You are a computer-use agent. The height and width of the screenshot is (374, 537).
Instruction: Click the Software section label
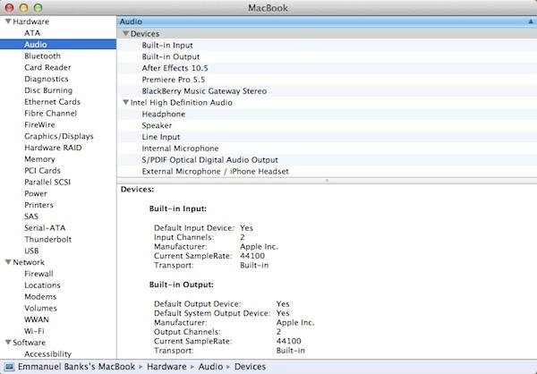point(30,343)
